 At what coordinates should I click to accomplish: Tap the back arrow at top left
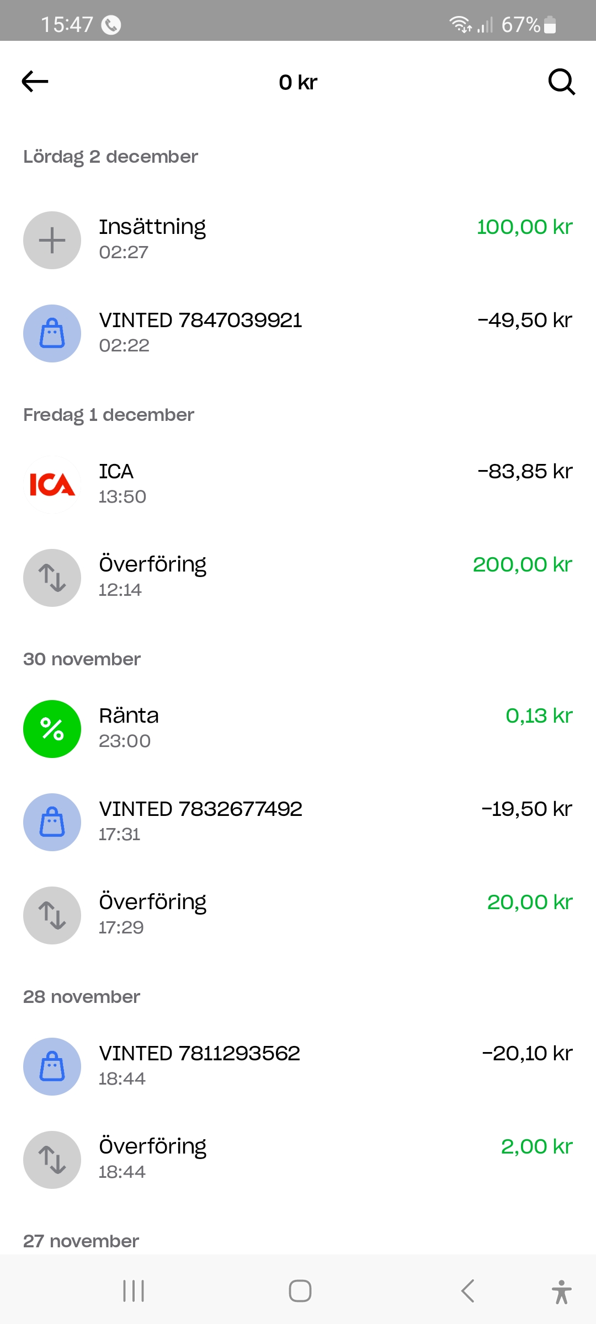[35, 82]
